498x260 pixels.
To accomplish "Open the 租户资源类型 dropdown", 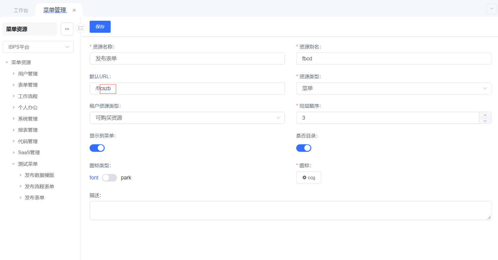I will 187,118.
